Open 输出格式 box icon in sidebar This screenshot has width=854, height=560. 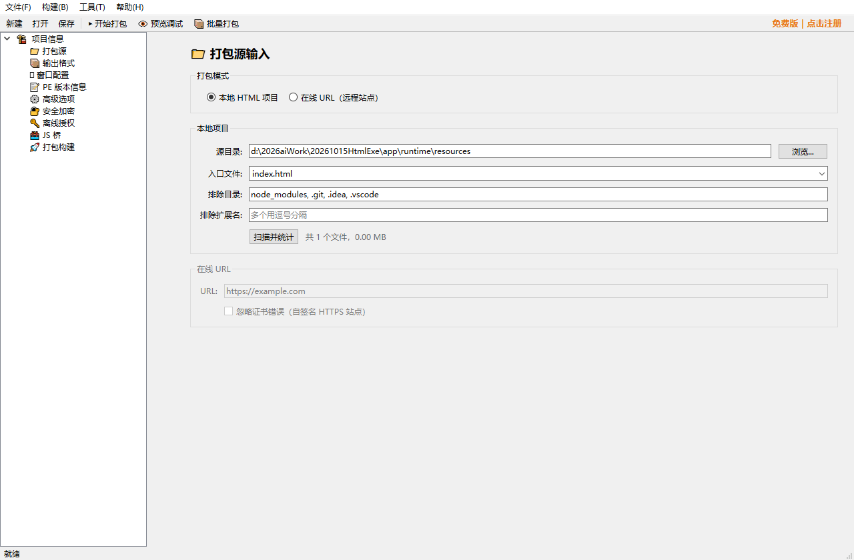click(35, 63)
